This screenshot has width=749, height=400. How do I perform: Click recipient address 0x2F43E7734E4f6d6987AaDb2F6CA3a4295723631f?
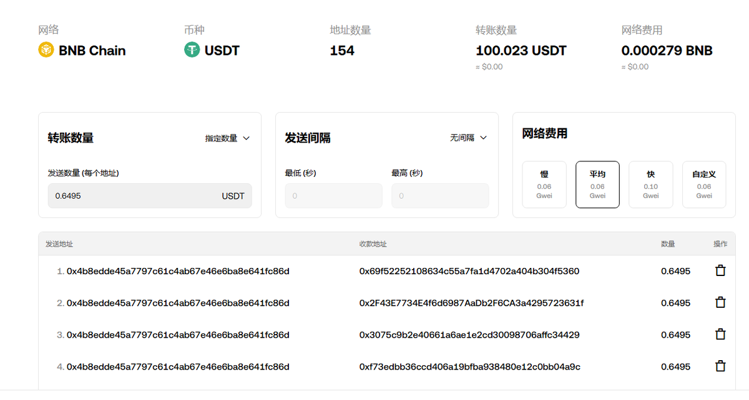tap(471, 303)
